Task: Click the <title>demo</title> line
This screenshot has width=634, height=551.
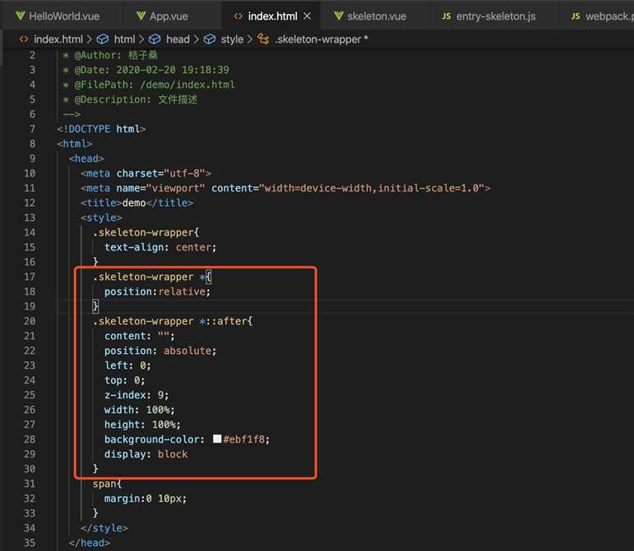Action: coord(137,203)
